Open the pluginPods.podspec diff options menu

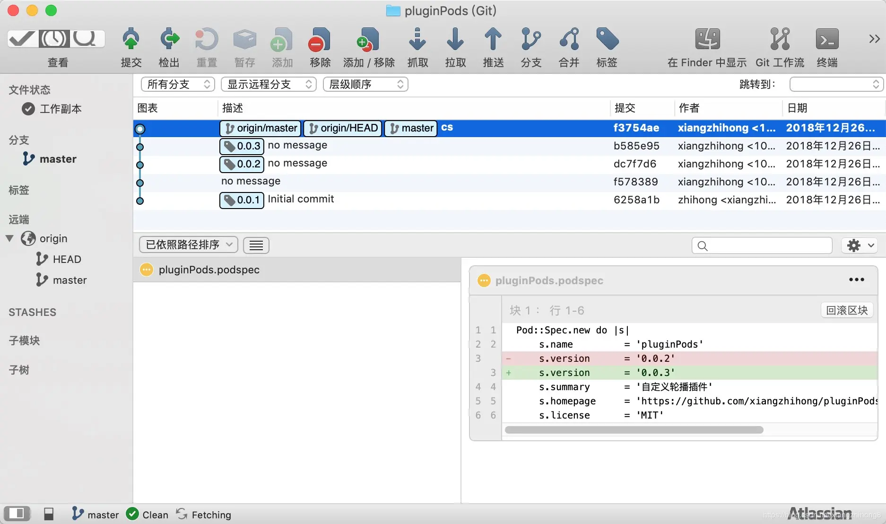(857, 279)
